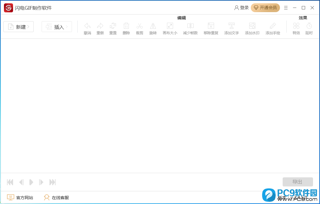Click the 移除重复 remove duplicates icon
320x204 pixels.
[211, 26]
